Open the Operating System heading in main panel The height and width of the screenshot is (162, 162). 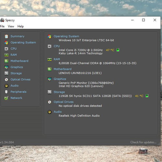coord(66,36)
